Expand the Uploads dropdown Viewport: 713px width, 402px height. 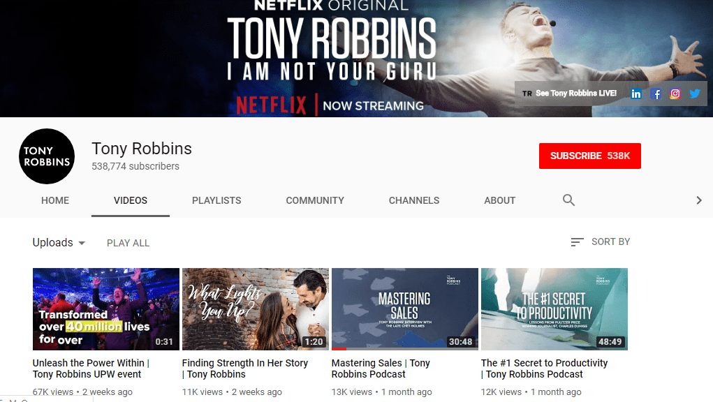point(59,243)
